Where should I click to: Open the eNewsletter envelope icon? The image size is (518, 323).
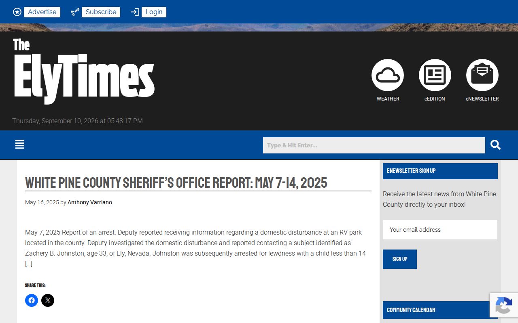[x=482, y=75]
